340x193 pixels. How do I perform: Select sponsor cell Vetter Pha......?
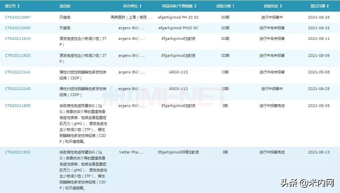tap(131, 152)
